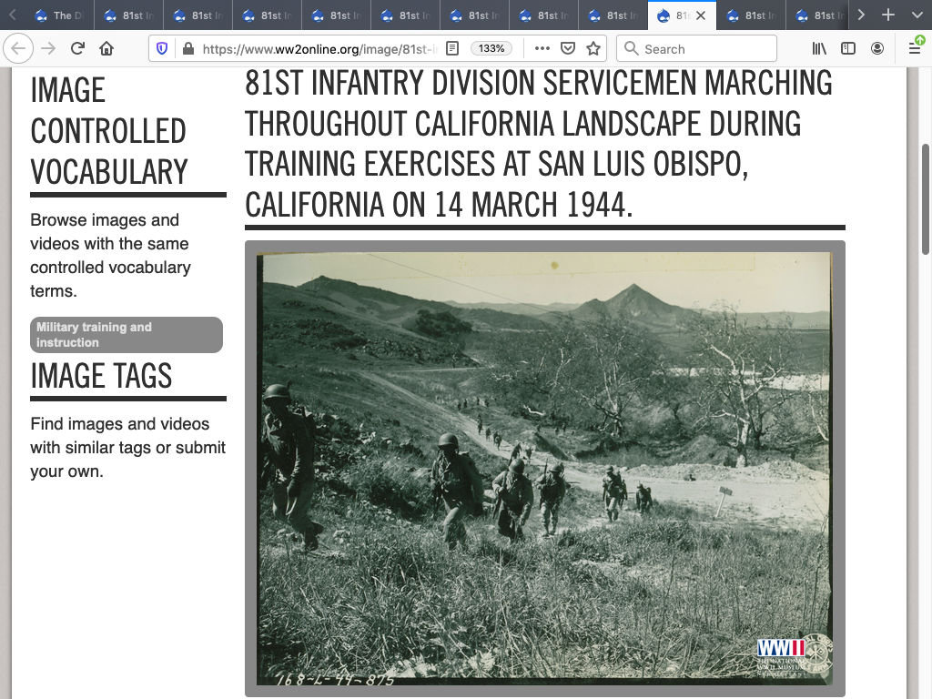Reload the current page
Image resolution: width=932 pixels, height=699 pixels.
coord(77,49)
